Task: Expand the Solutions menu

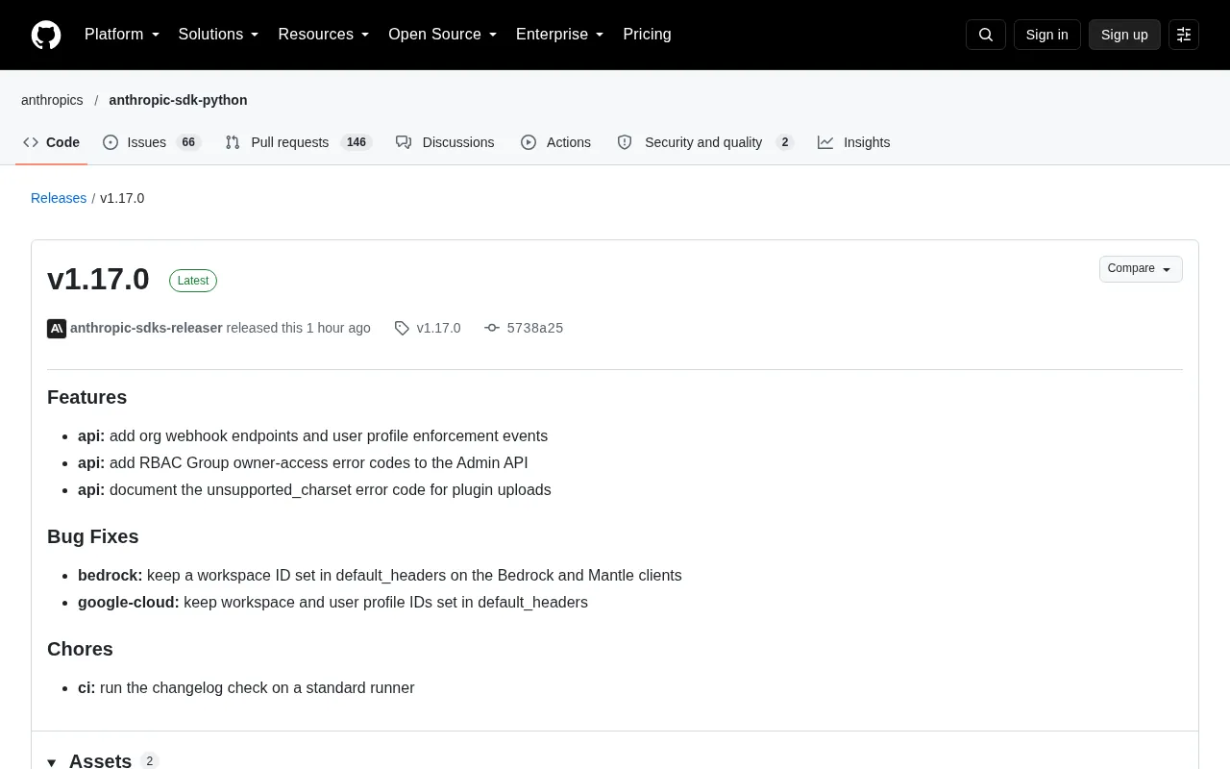Action: [x=219, y=35]
